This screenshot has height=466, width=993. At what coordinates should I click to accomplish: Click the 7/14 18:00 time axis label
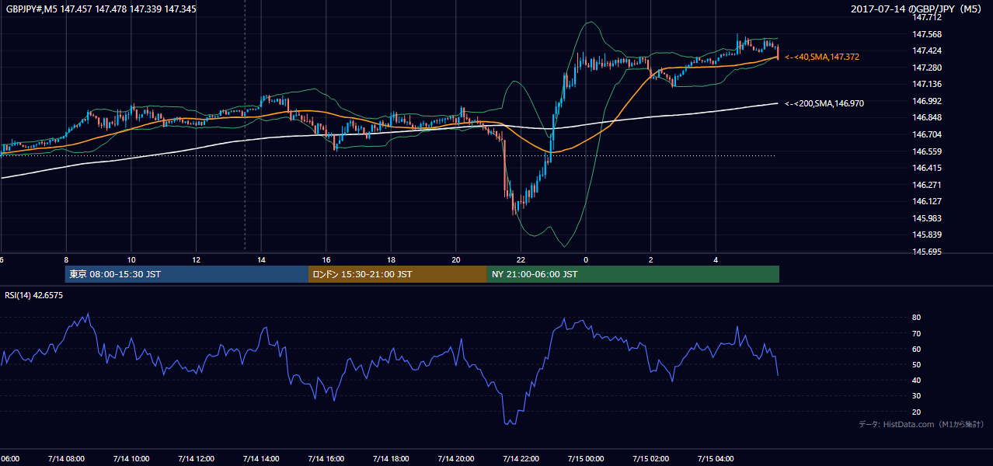point(391,458)
